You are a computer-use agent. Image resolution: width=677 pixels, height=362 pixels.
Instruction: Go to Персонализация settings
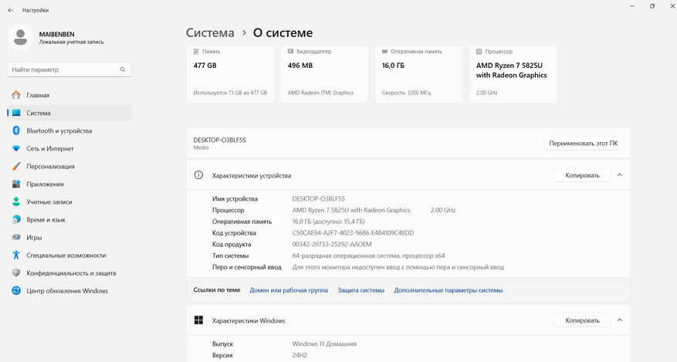[50, 167]
